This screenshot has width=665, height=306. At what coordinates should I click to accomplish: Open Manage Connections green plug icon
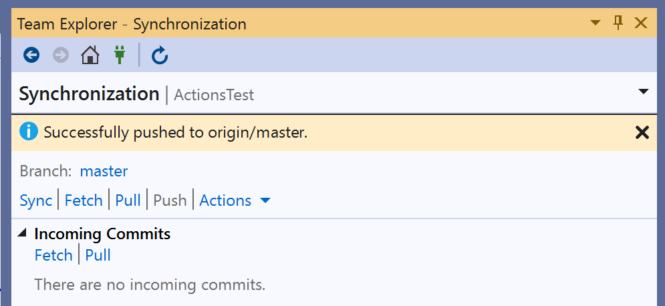click(x=120, y=55)
